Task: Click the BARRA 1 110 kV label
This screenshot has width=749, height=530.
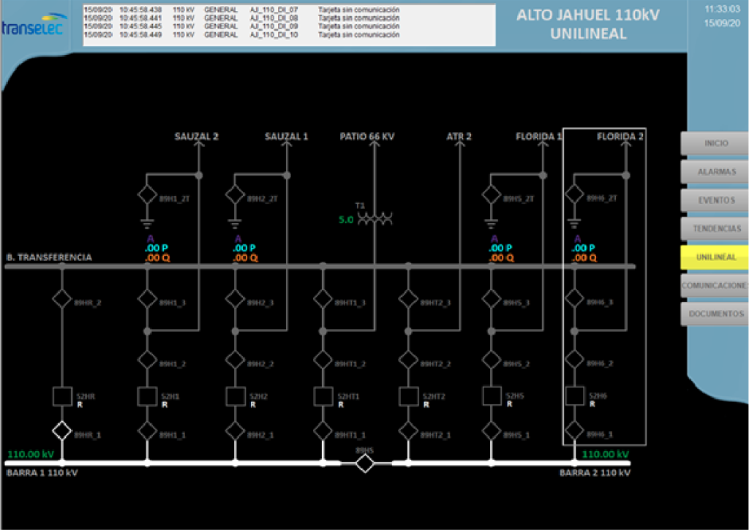Action: click(x=42, y=473)
